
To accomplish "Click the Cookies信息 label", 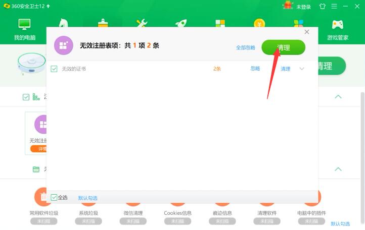I will click(x=177, y=213).
